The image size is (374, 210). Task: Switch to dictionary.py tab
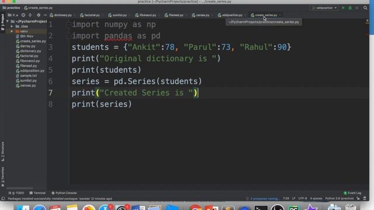61,15
